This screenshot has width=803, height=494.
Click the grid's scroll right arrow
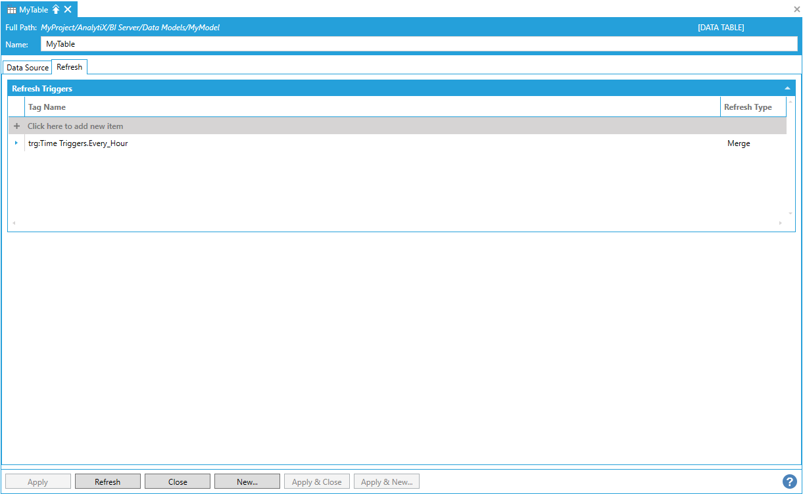tap(781, 224)
